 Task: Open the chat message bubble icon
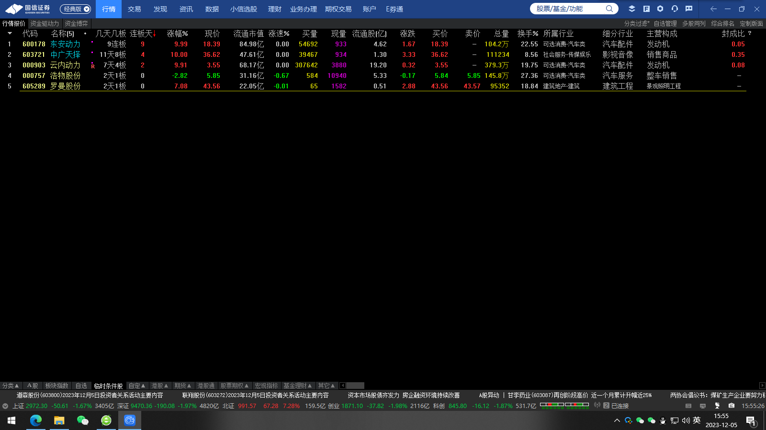pyautogui.click(x=689, y=9)
